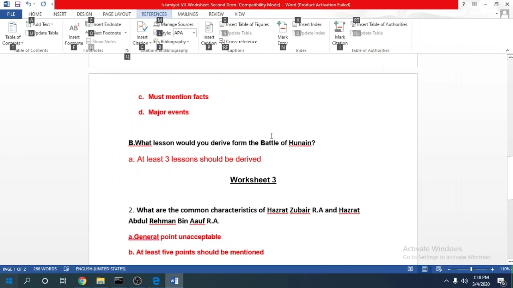Click the vertical scrollbar thumb

click(510, 178)
